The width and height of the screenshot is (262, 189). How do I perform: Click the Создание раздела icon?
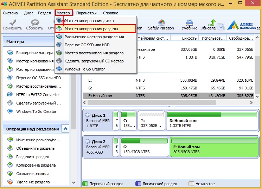click(10, 174)
